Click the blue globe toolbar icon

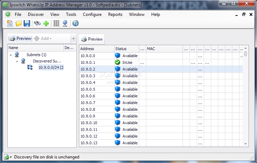point(75,23)
